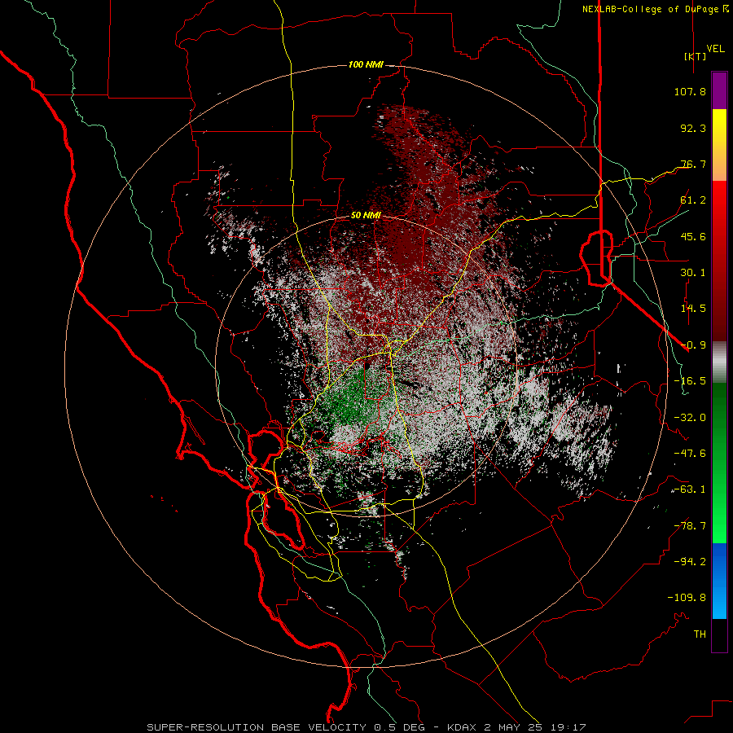This screenshot has height=733, width=733.
Task: Click the 50 NMI range ring label
Action: [366, 216]
